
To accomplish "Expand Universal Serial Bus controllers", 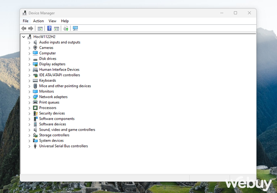I will (29, 146).
